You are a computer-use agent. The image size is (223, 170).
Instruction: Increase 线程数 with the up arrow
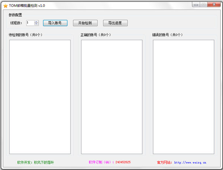point(36,21)
